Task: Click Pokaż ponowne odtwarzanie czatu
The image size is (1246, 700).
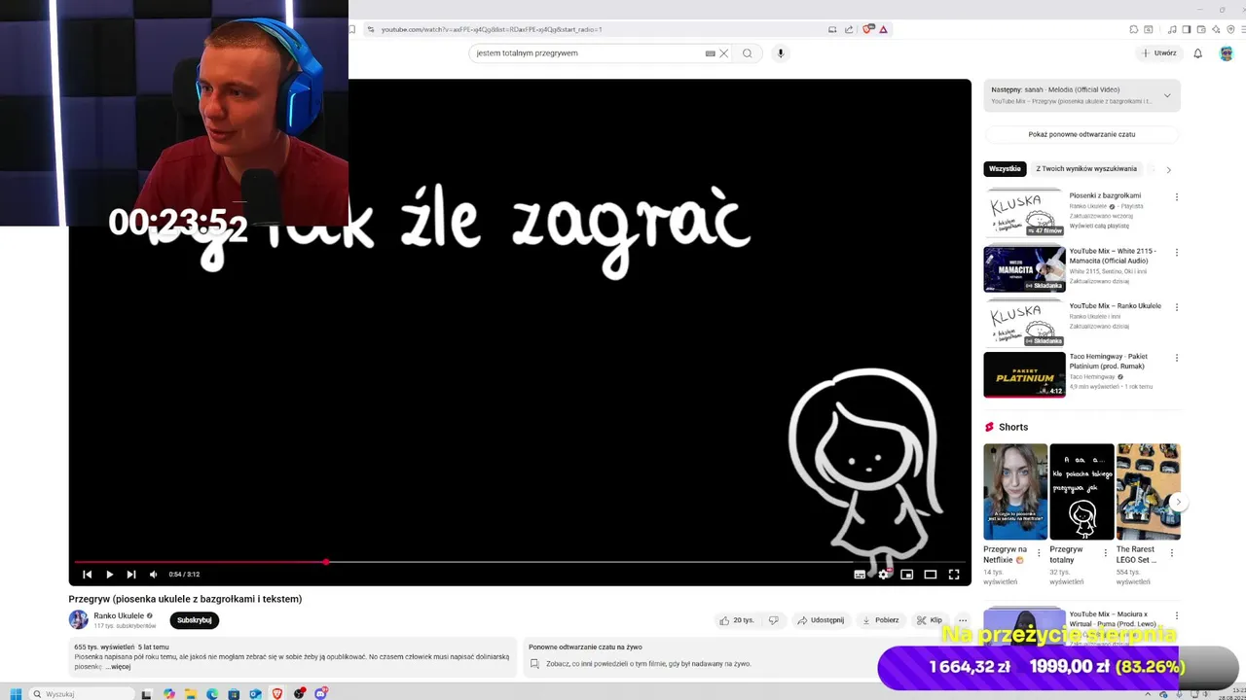Action: click(x=1081, y=134)
